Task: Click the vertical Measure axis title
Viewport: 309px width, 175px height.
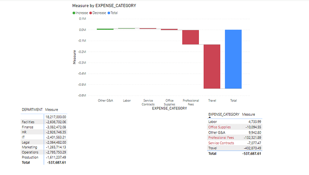Action: click(74, 57)
